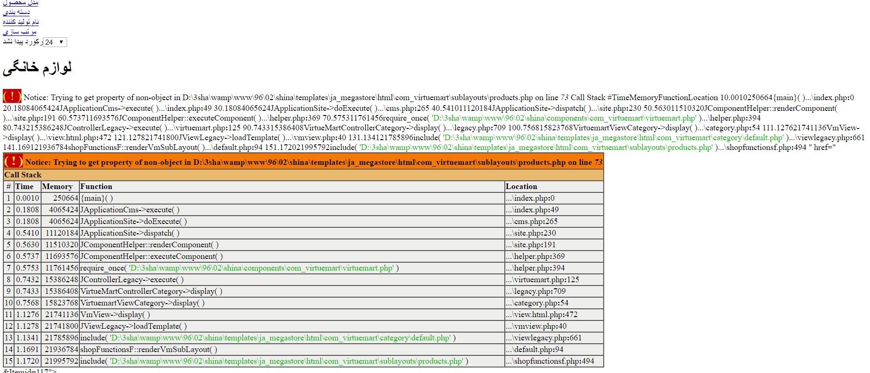Select the JApplicationSite->dispatch( ) table cell

(x=292, y=233)
